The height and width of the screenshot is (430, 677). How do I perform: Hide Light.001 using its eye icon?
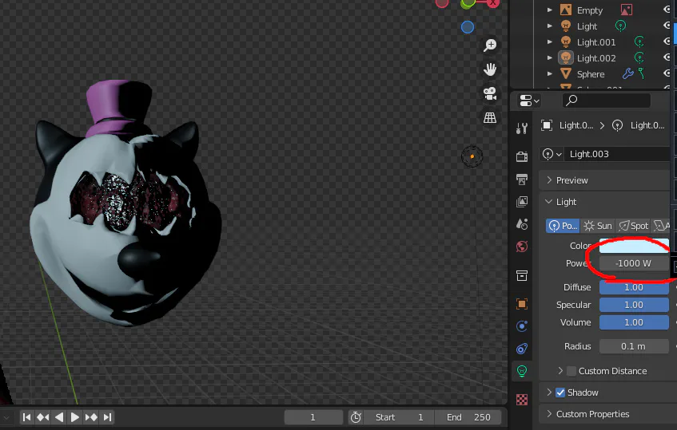(x=667, y=41)
